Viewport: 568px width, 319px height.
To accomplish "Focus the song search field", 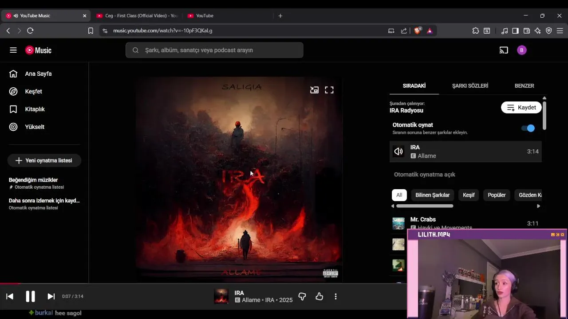I will tap(214, 50).
